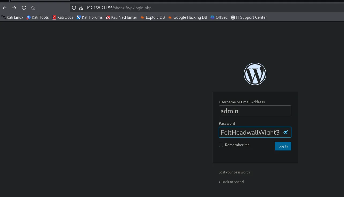The height and width of the screenshot is (197, 344).
Task: Open OffSec bookmark
Action: point(219,17)
